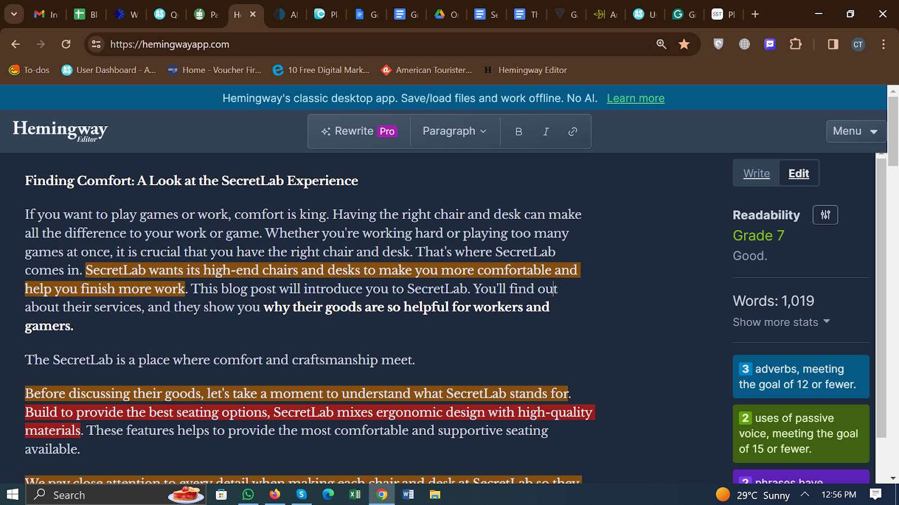Switch to the Google Drive tab
The height and width of the screenshot is (505, 899).
tap(447, 15)
